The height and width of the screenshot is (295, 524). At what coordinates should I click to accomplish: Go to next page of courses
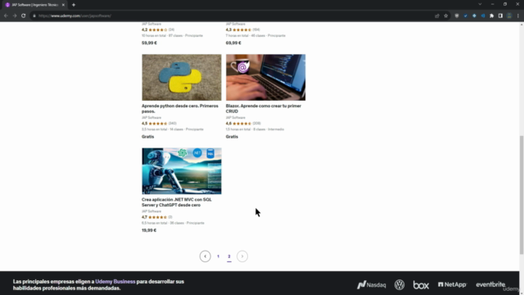[242, 256]
